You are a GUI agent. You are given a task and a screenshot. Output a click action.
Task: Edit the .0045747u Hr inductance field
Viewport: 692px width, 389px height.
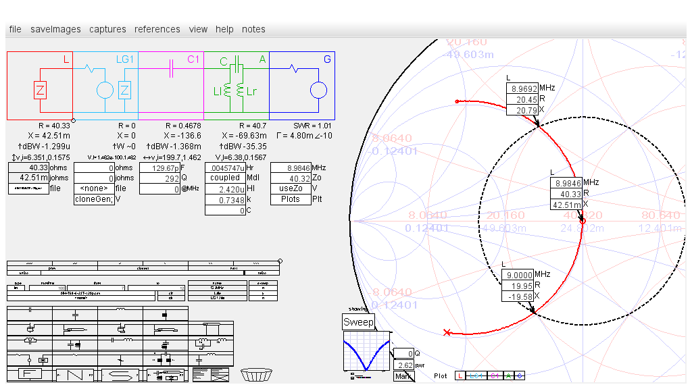click(x=225, y=167)
